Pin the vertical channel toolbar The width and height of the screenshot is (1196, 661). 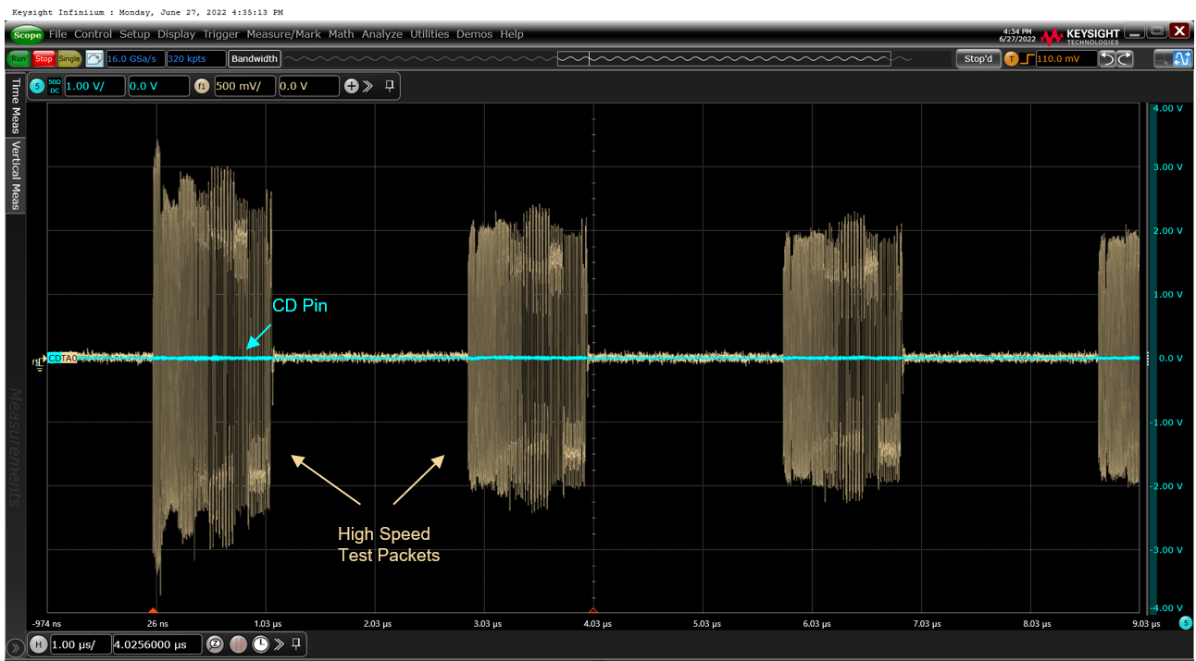pyautogui.click(x=390, y=86)
